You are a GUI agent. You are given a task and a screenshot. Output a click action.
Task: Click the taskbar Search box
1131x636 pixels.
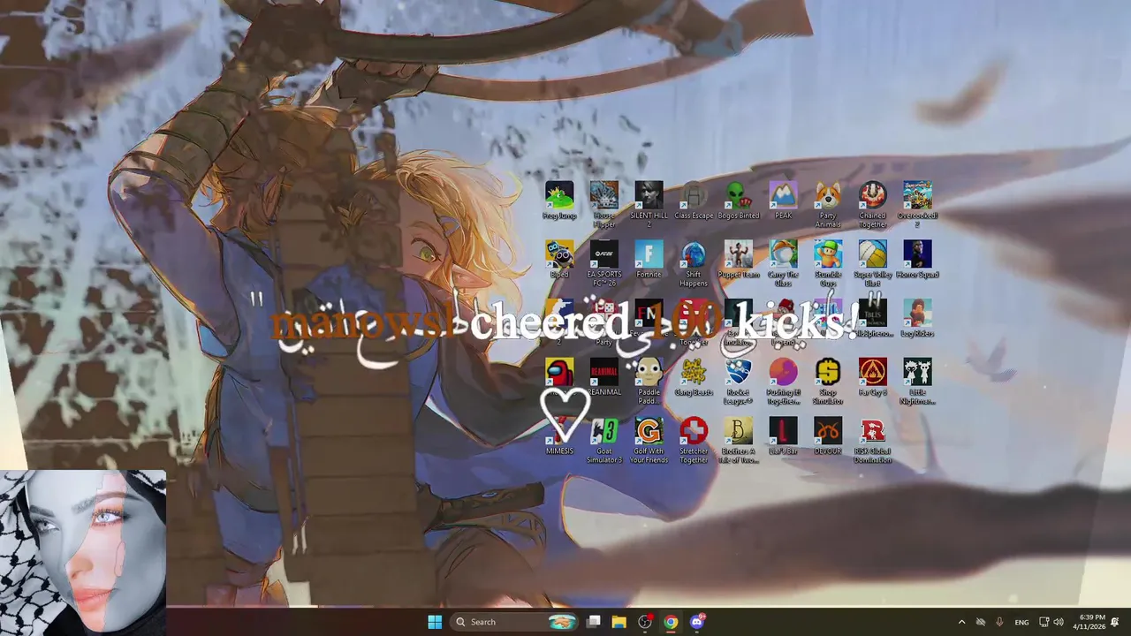pos(514,622)
